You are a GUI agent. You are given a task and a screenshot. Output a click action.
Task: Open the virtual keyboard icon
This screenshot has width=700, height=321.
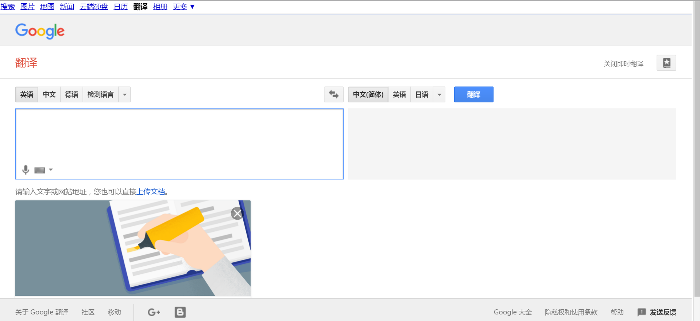40,170
